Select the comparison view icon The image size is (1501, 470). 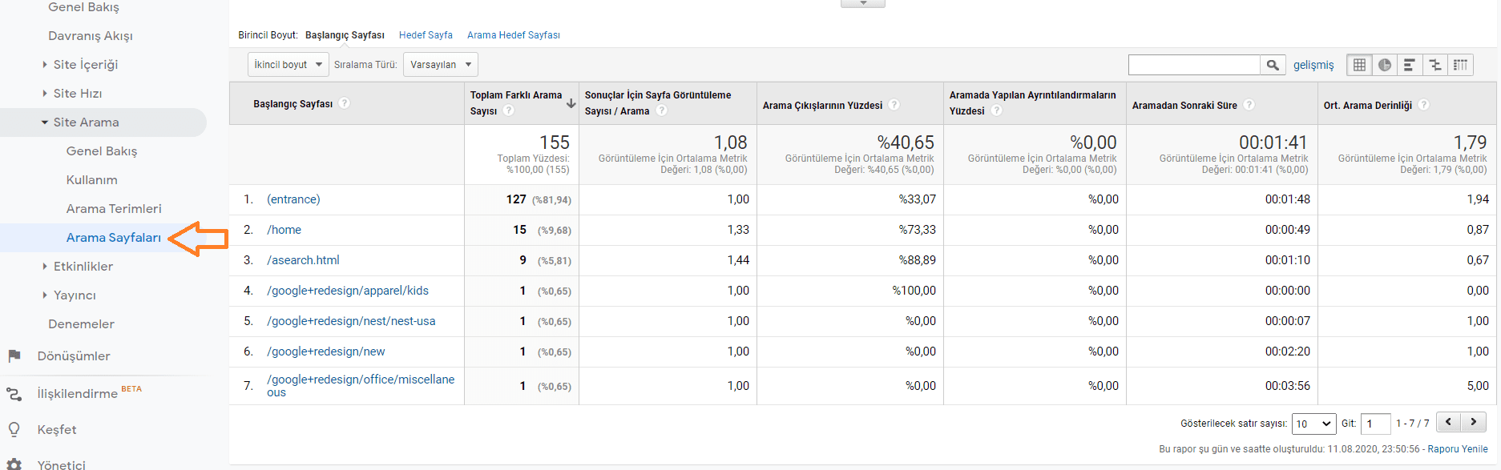pos(1435,65)
